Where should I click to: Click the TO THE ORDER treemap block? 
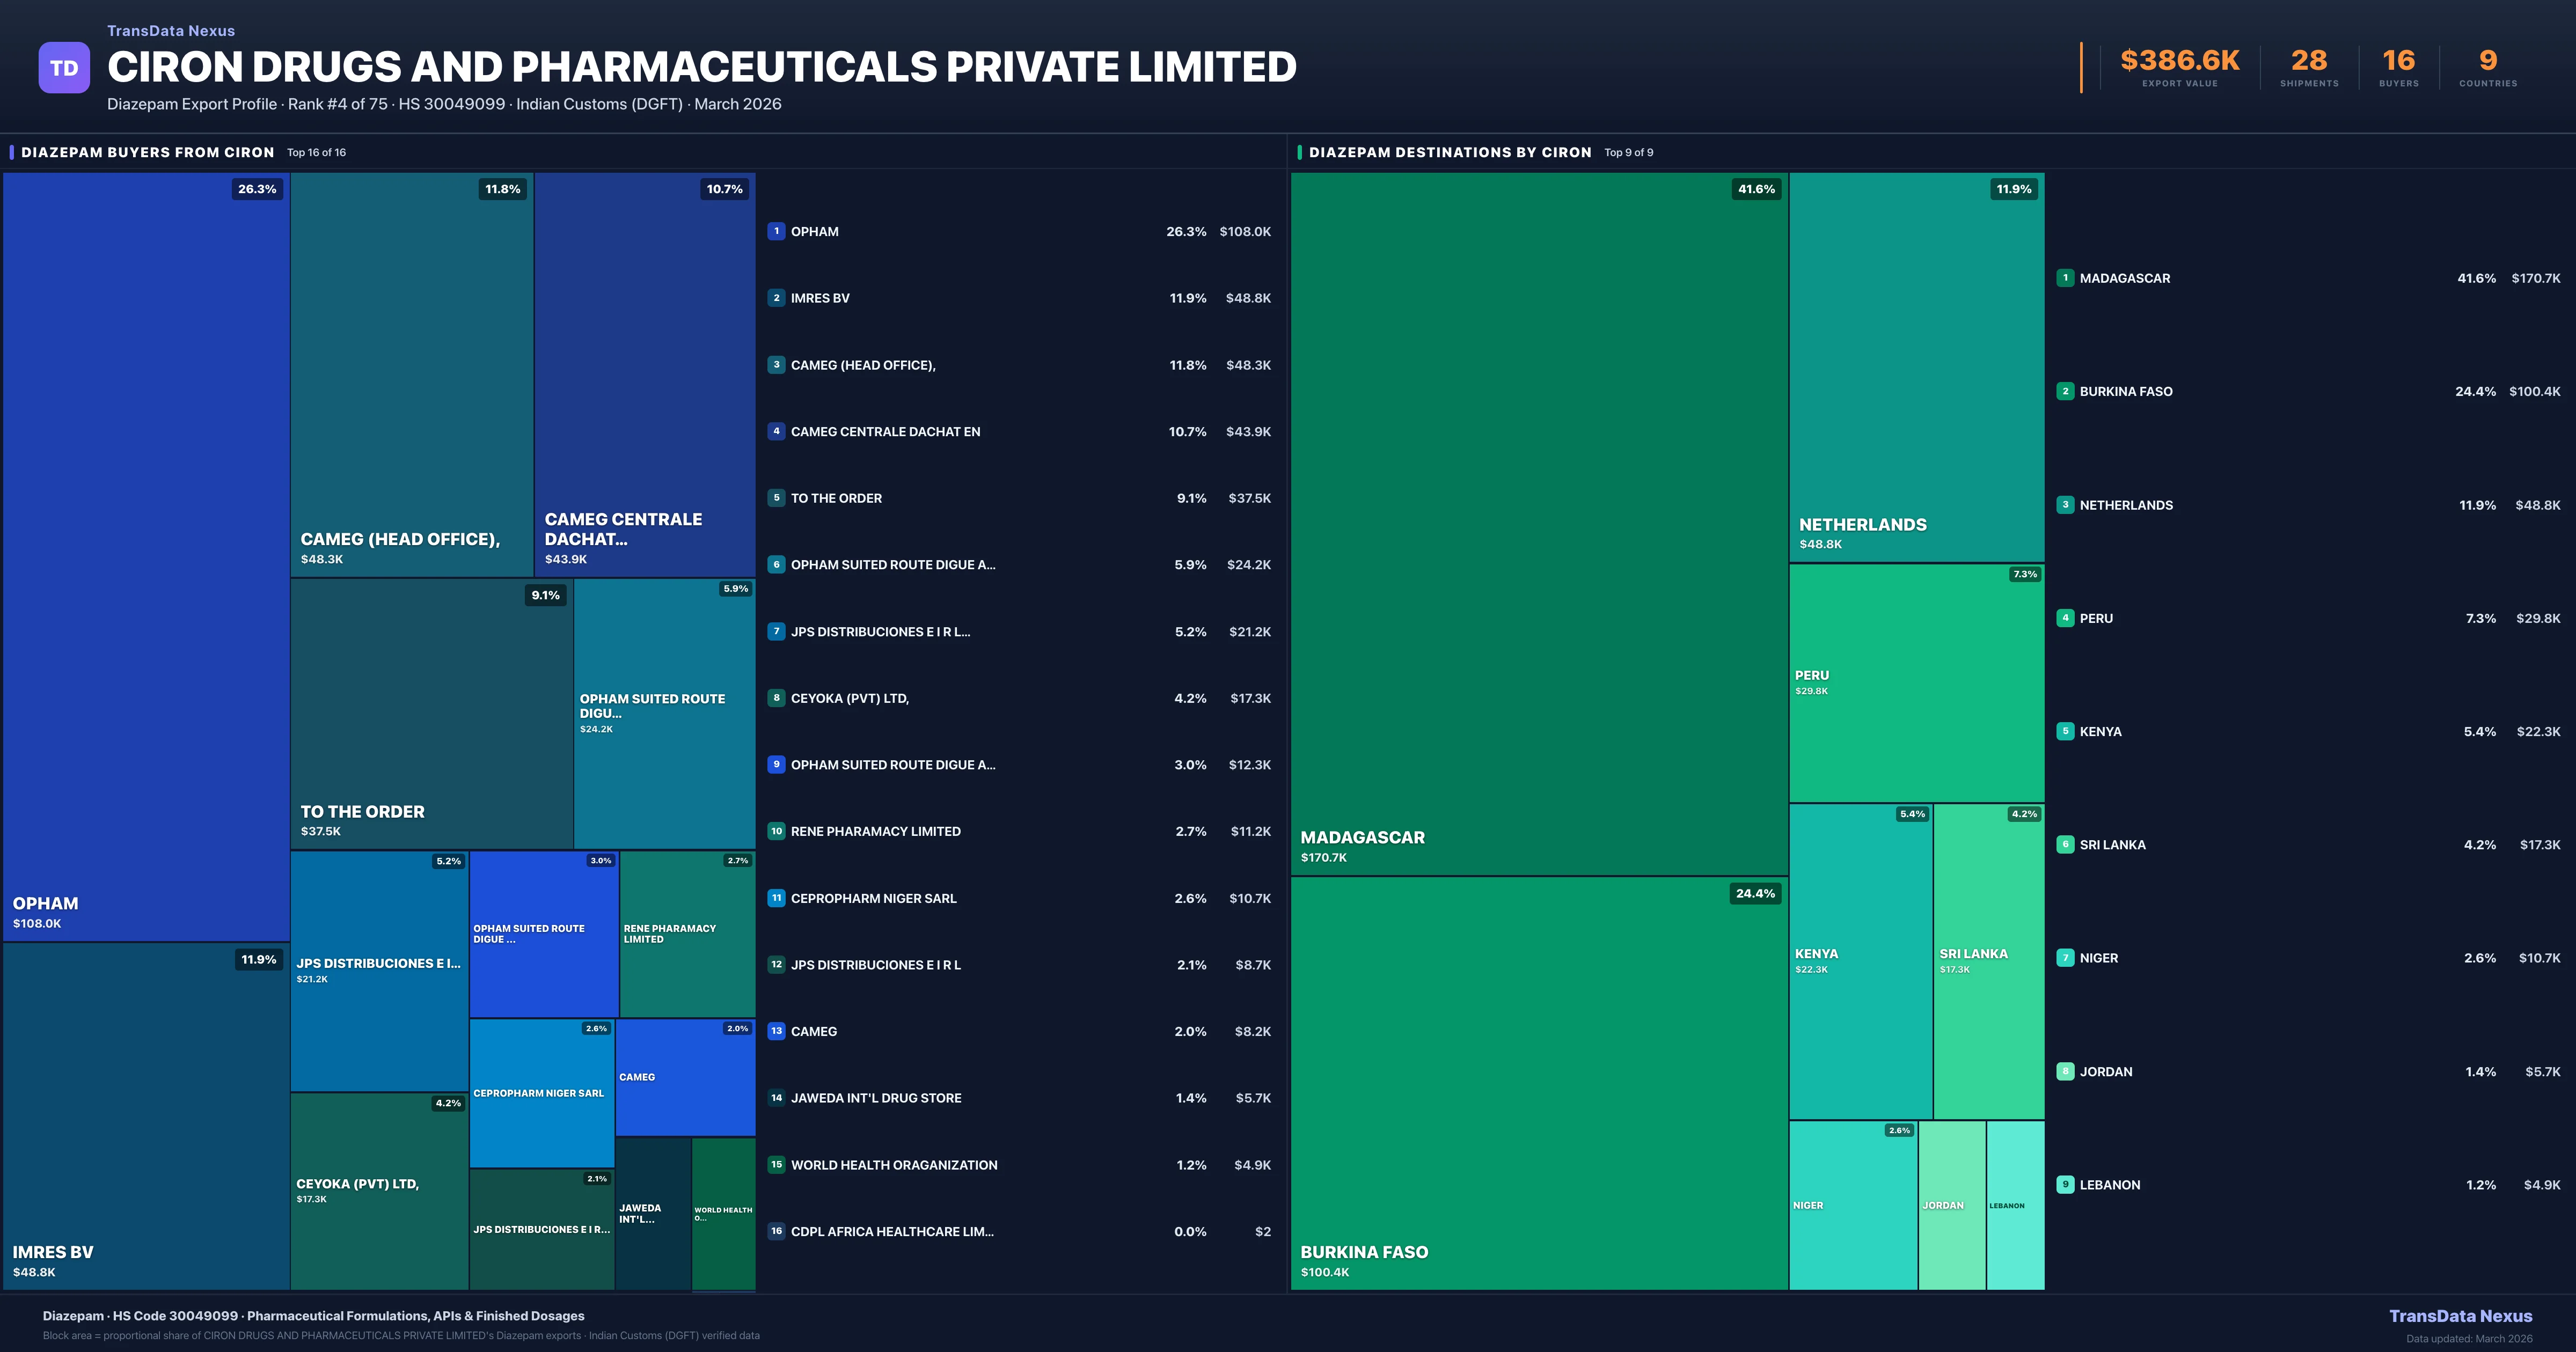click(x=431, y=713)
